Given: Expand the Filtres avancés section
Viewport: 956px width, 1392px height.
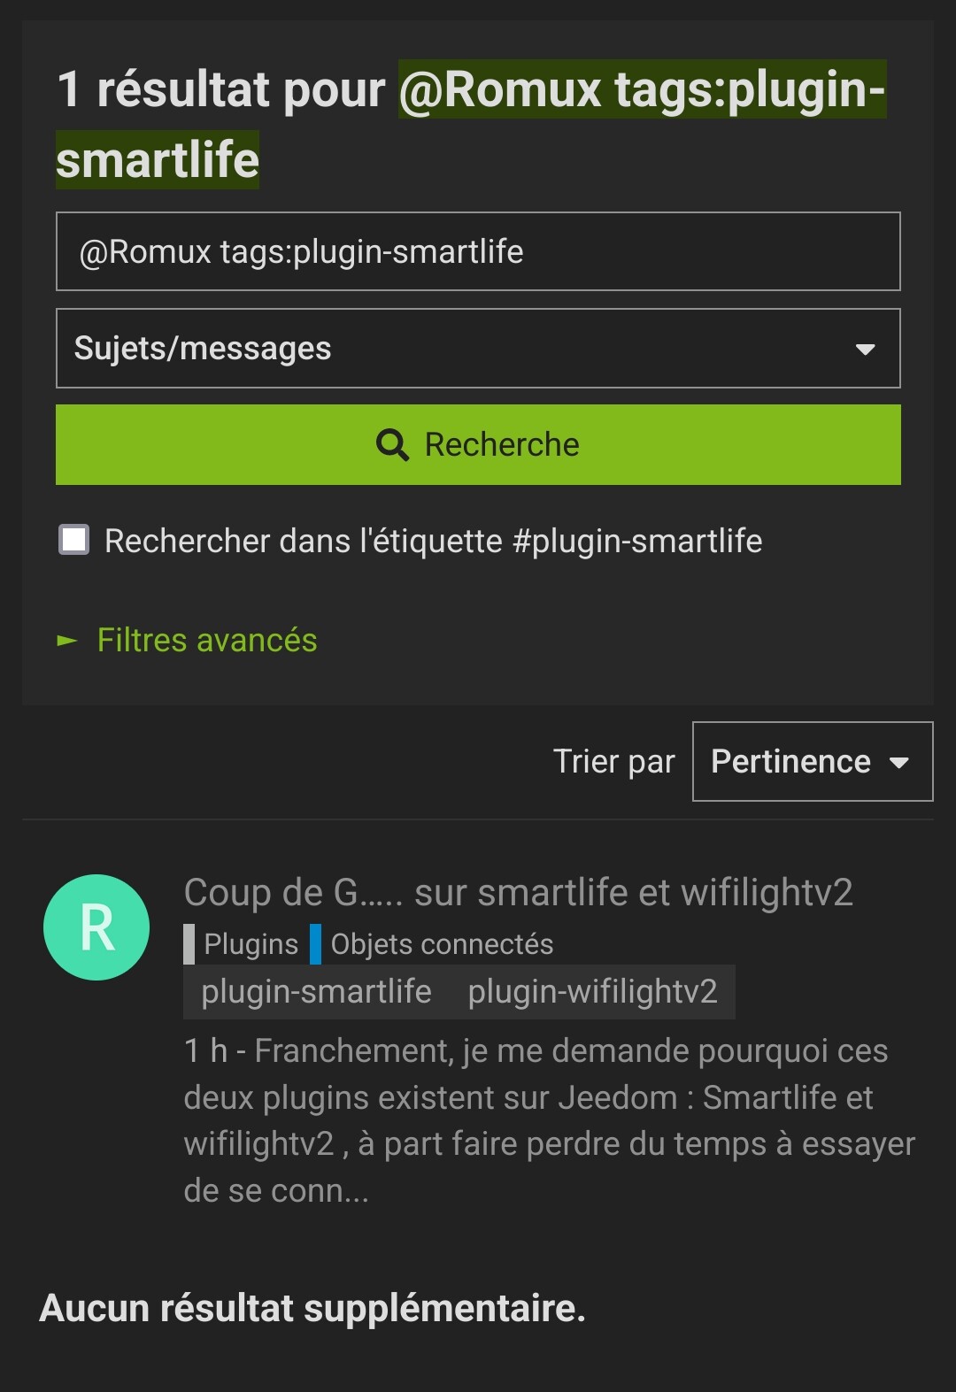Looking at the screenshot, I should 207,640.
